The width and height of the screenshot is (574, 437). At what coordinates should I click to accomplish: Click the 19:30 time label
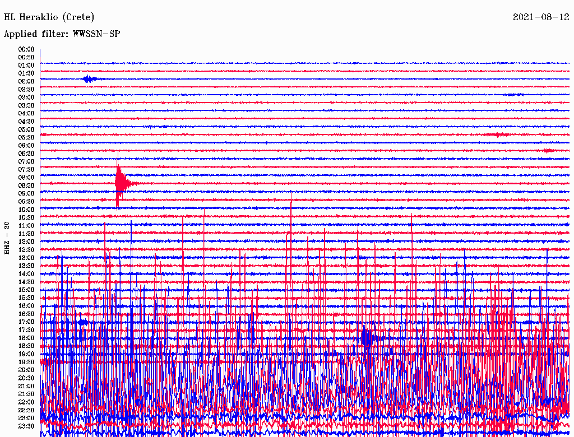pyautogui.click(x=26, y=362)
